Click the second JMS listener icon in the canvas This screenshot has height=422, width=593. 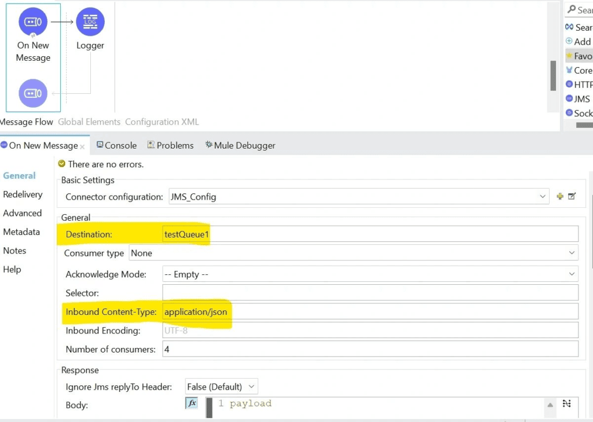pos(33,93)
